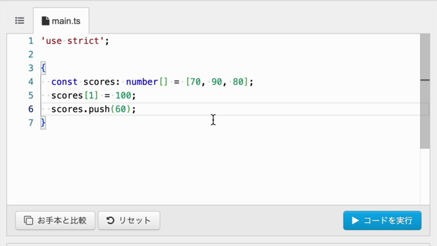Click the お手本と比較 compare button

55,220
